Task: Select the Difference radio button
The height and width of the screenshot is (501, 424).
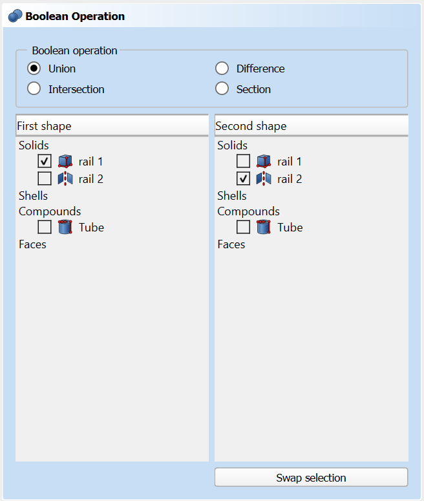Action: [222, 69]
